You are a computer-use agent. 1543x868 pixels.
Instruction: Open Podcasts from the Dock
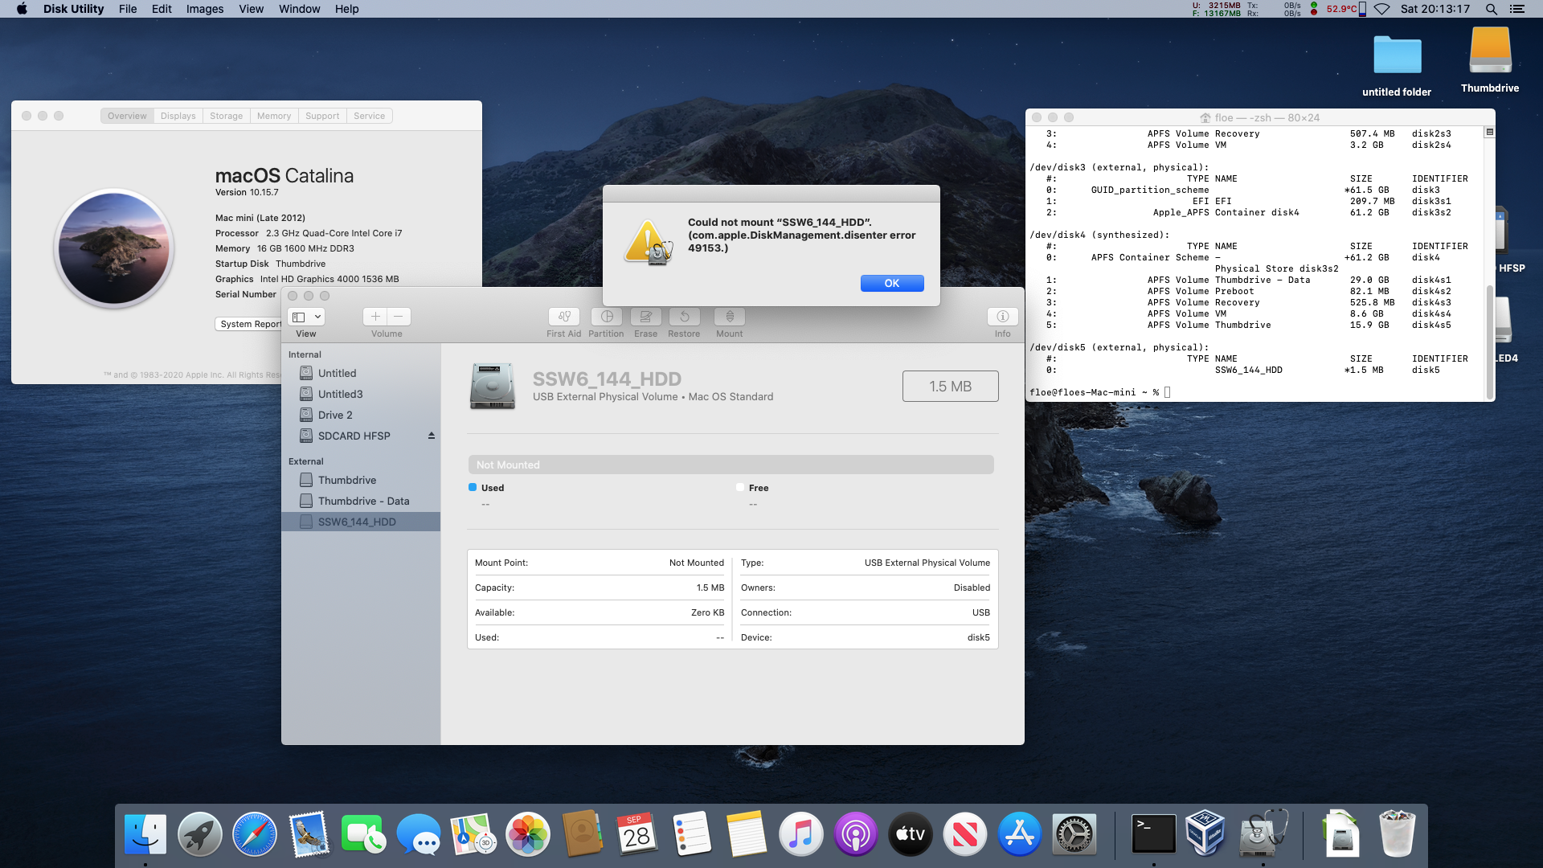pos(856,834)
